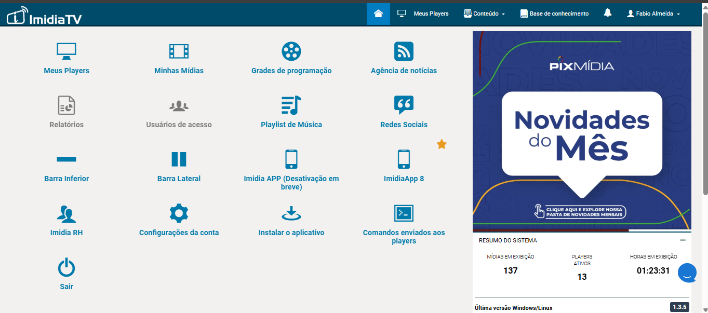Open the Usuários de acesso people icon
This screenshot has width=708, height=313.
click(x=179, y=106)
